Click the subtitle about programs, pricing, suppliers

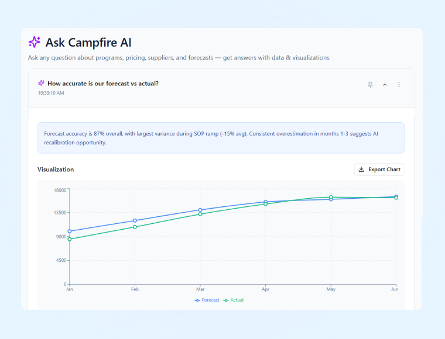click(x=179, y=58)
